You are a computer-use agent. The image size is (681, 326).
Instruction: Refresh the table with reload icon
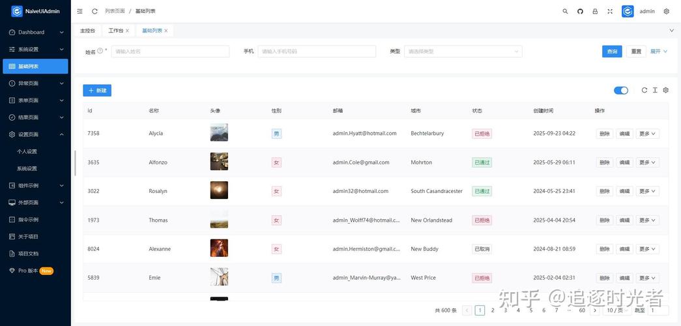[x=645, y=90]
